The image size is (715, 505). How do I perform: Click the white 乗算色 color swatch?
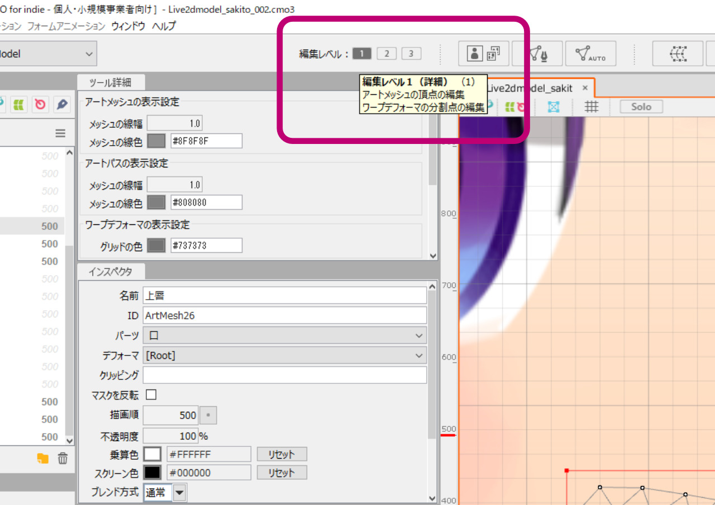click(152, 454)
